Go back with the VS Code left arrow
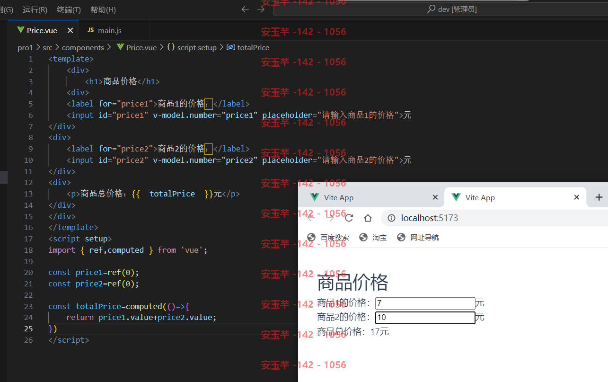Viewport: 608px width, 382px height. 245,9
